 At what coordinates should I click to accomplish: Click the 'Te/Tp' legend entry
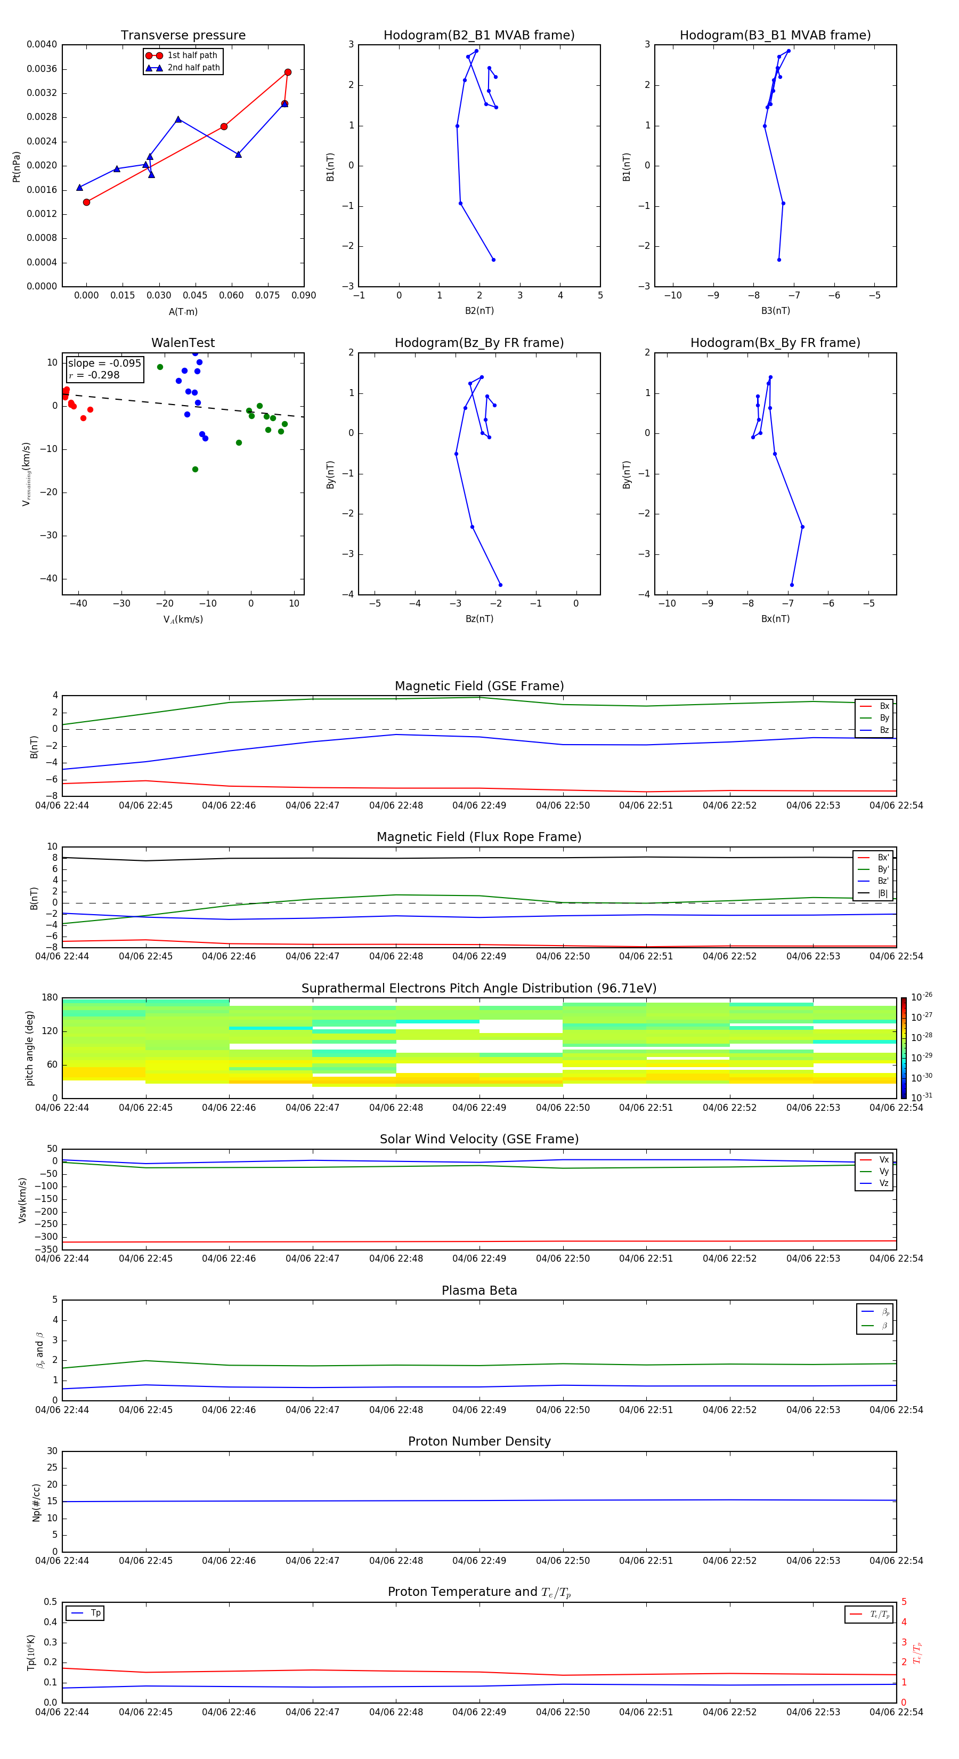coord(869,1614)
